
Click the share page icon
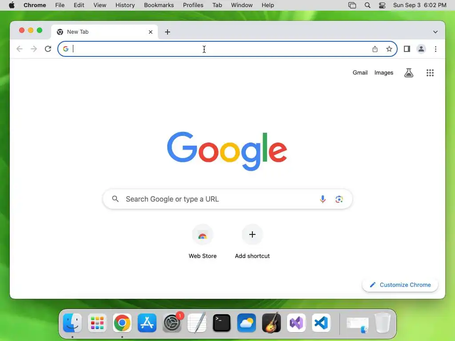pyautogui.click(x=375, y=49)
